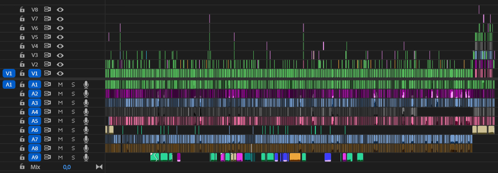Screen dimensions: 498x173
Task: Enable voice-over record on A5
Action: pos(86,121)
